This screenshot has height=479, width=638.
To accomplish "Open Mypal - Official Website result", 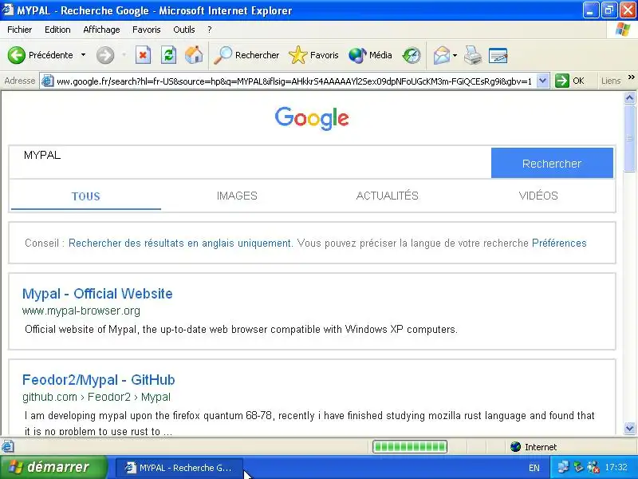I will 97,294.
